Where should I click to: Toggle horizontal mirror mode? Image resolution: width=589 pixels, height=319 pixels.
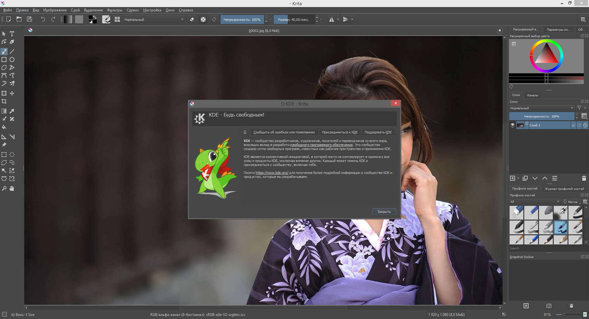(332, 19)
